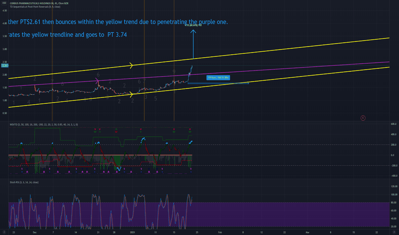Click the price range percent label above arrow
Image resolution: width=399 pixels, height=235 pixels.
coord(193,25)
